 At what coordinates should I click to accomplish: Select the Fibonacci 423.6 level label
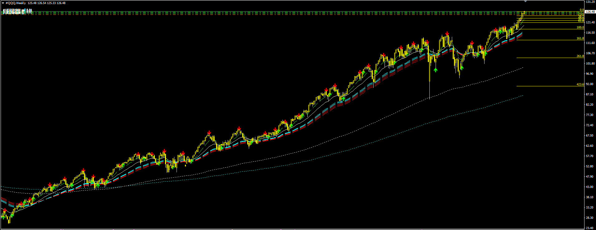point(580,84)
